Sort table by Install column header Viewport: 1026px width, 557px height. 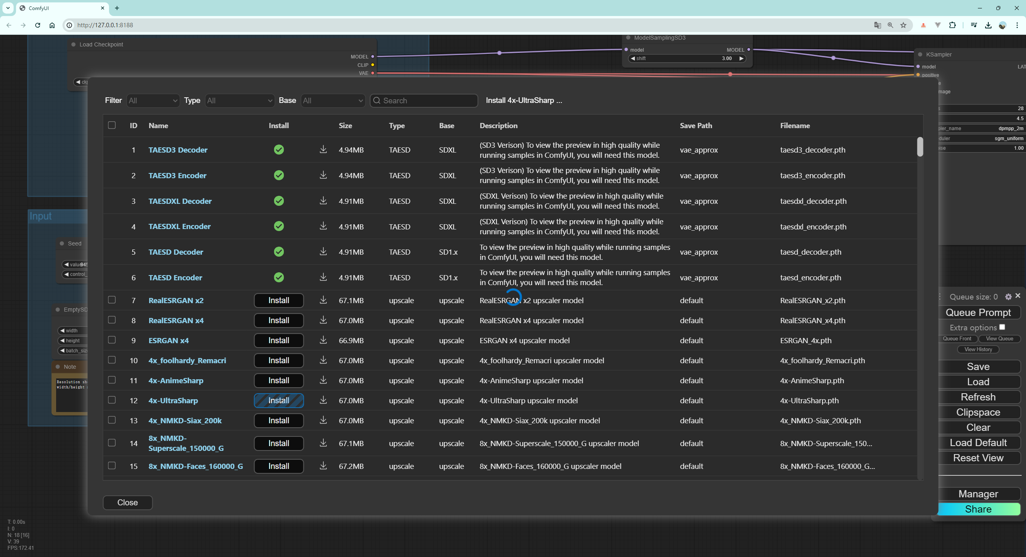tap(279, 126)
